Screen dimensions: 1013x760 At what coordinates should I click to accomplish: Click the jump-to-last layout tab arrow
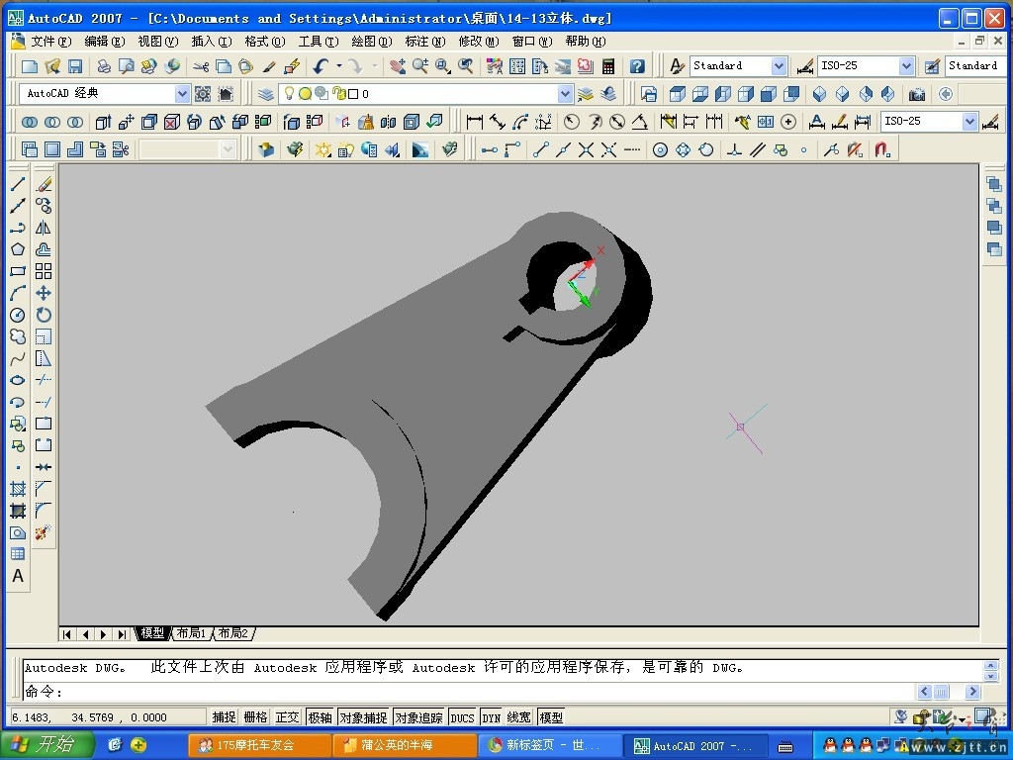coord(122,634)
